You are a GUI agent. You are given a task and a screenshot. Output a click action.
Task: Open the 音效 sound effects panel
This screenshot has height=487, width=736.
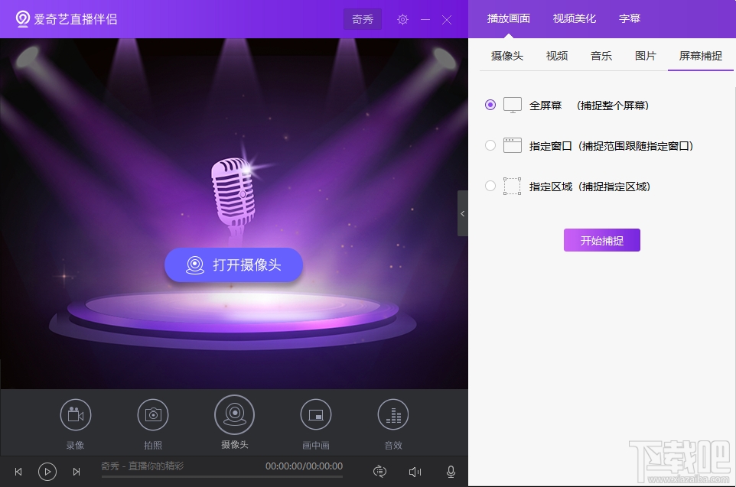pos(393,414)
